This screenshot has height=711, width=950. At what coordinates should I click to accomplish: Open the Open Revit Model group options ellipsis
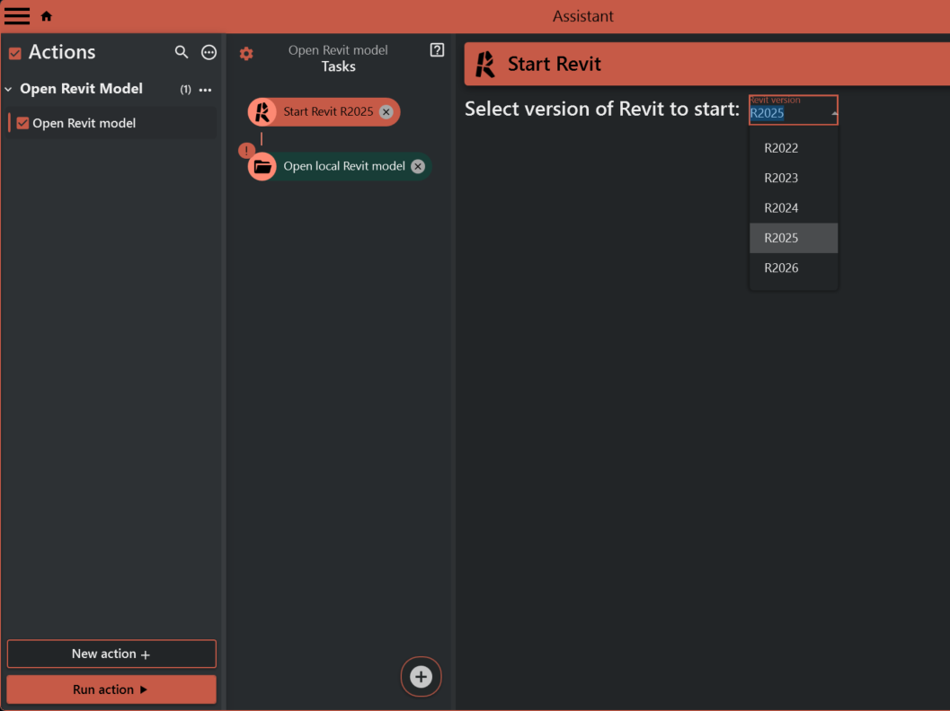[x=205, y=90]
